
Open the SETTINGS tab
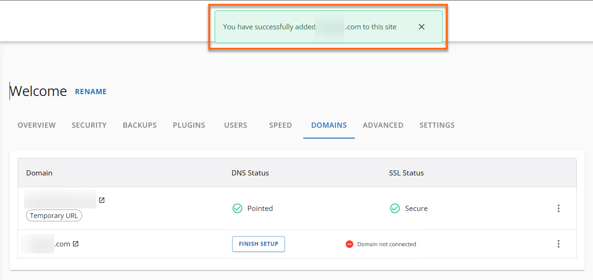437,125
